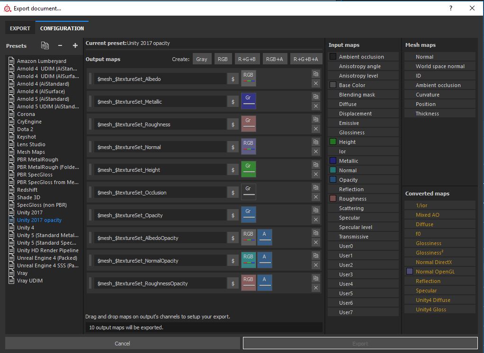Viewport: 484px width, 353px height.
Task: Close the Export document dialog
Action: click(x=472, y=8)
